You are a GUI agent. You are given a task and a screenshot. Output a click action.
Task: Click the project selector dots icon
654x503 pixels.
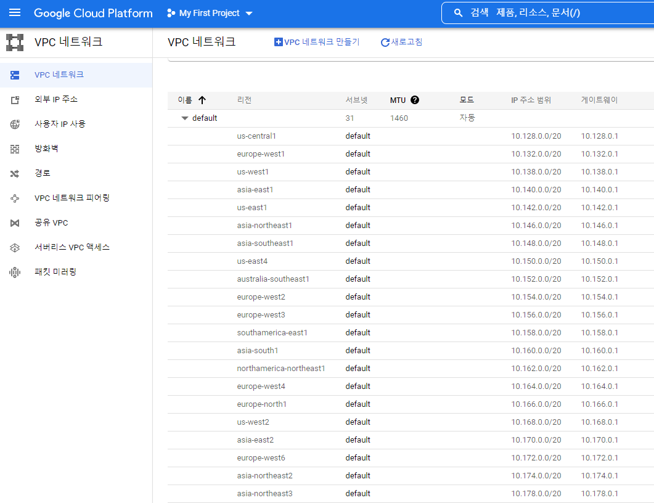[171, 13]
